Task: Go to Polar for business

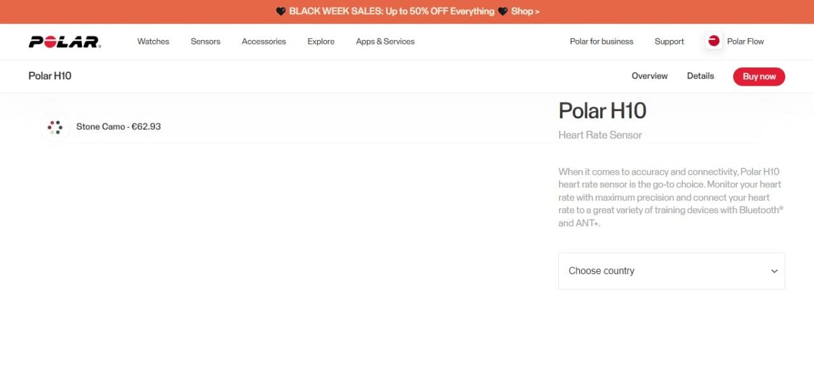Action: (x=602, y=41)
